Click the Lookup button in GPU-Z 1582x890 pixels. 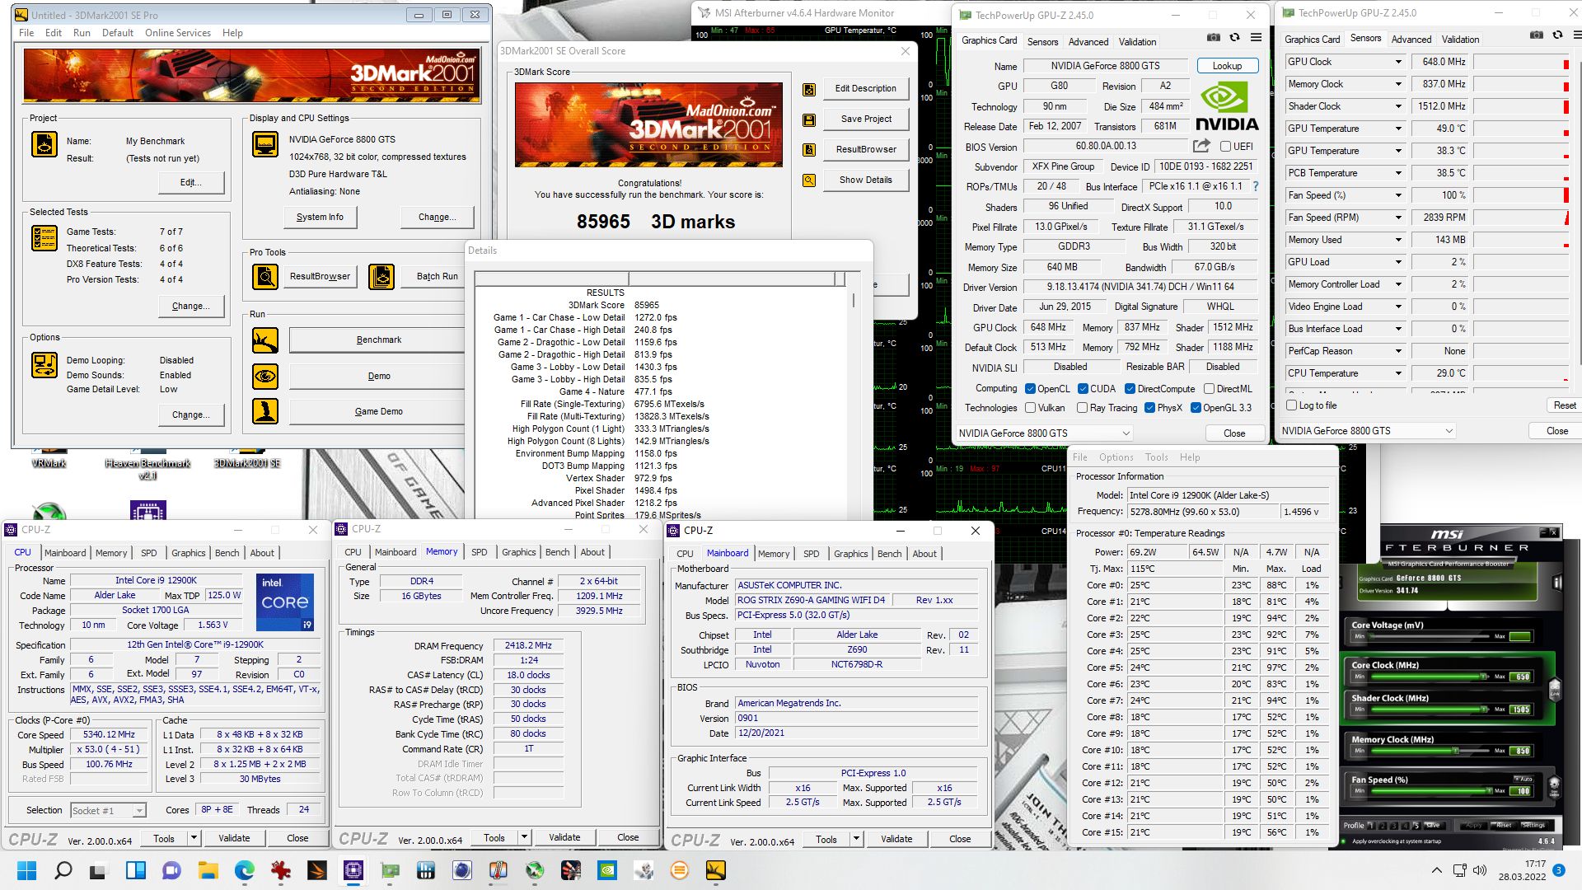[1227, 66]
